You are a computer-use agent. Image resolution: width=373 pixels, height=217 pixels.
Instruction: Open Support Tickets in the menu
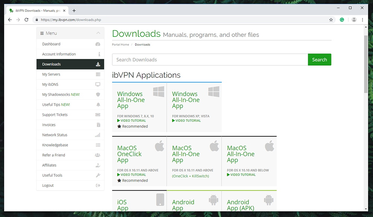click(x=70, y=115)
